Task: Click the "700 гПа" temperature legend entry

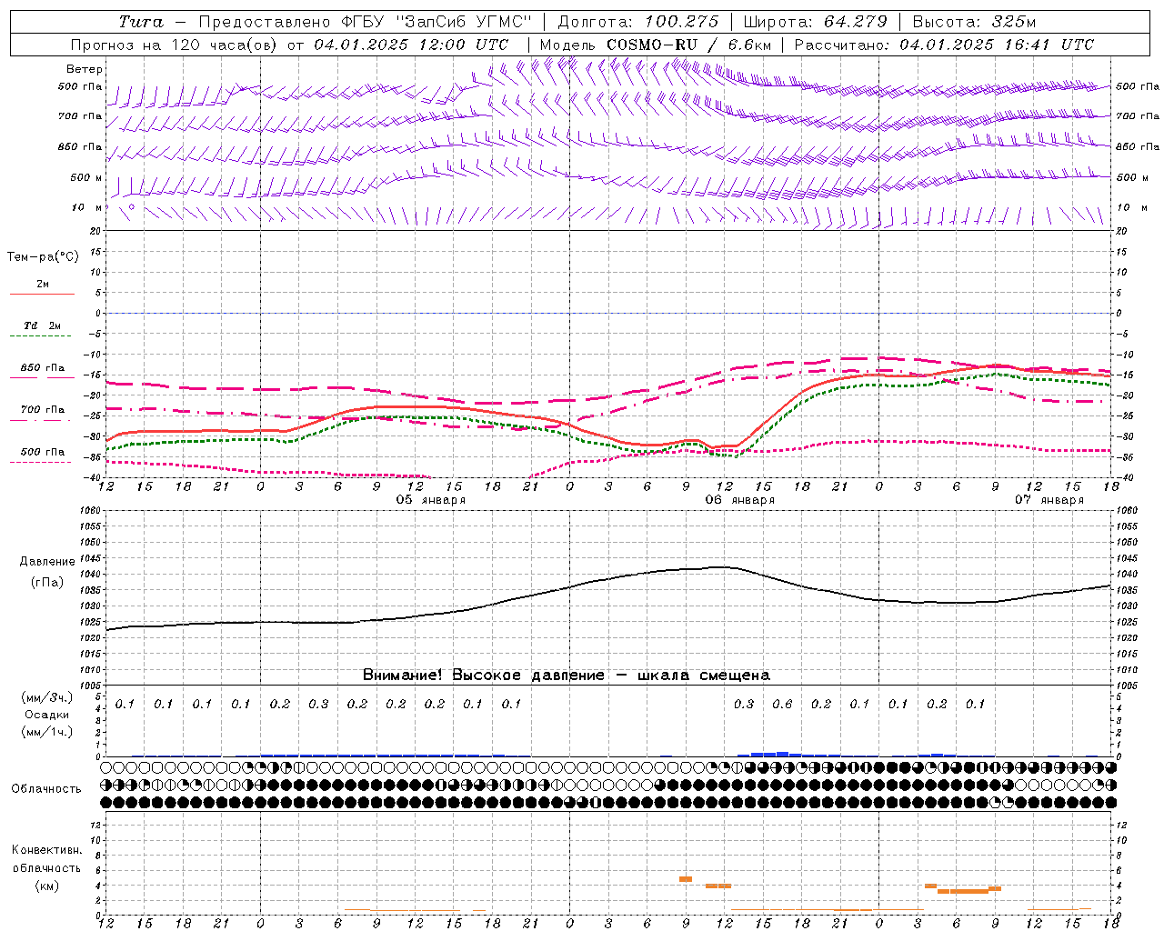Action: (x=42, y=410)
